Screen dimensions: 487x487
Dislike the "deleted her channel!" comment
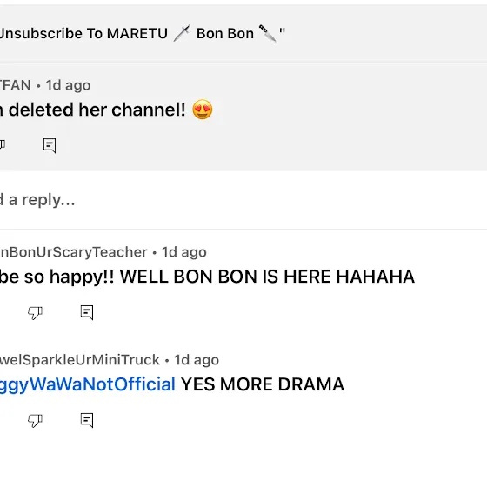(3, 144)
